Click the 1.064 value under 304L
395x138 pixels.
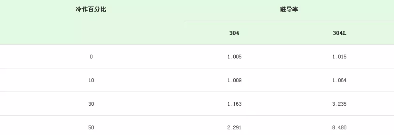click(x=340, y=81)
